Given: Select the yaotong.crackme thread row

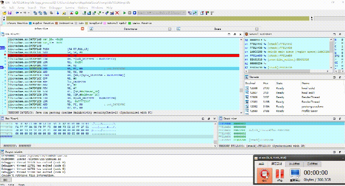Looking at the screenshot, I should pyautogui.click(x=311, y=106).
